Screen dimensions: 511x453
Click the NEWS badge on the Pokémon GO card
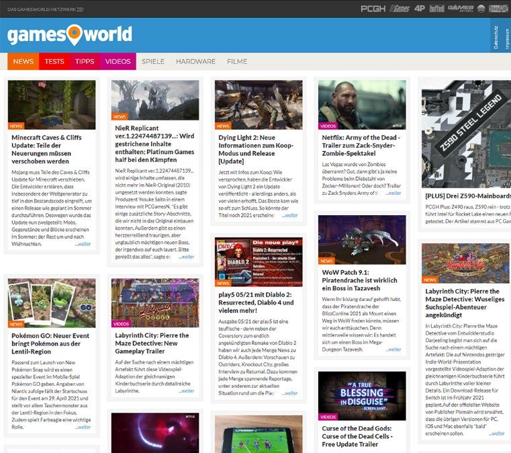click(16, 324)
